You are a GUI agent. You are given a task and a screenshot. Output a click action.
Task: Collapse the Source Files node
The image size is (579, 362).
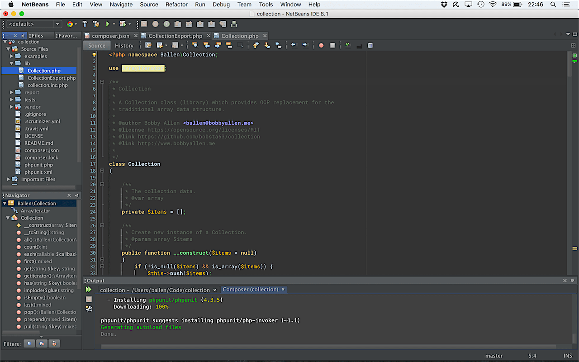(8, 49)
